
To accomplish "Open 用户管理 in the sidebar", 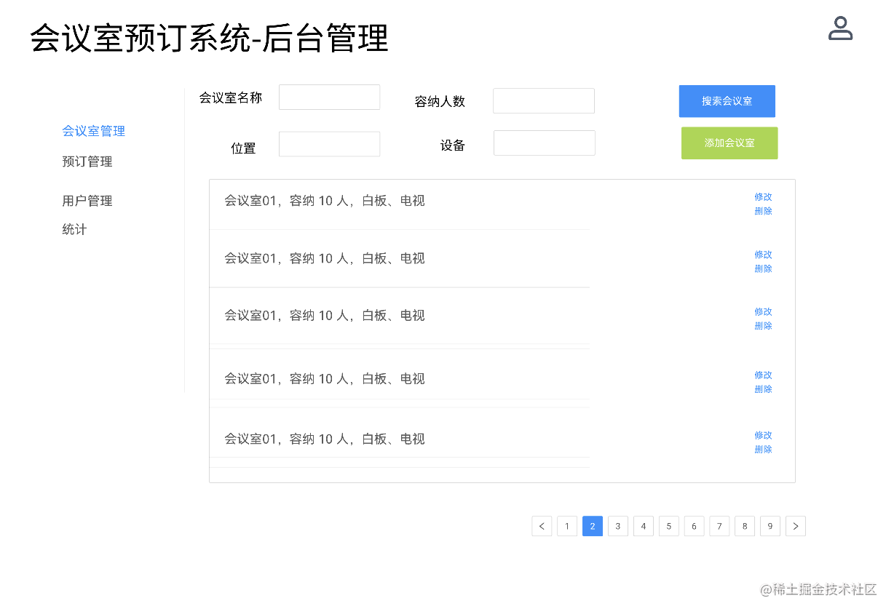I will tap(87, 201).
